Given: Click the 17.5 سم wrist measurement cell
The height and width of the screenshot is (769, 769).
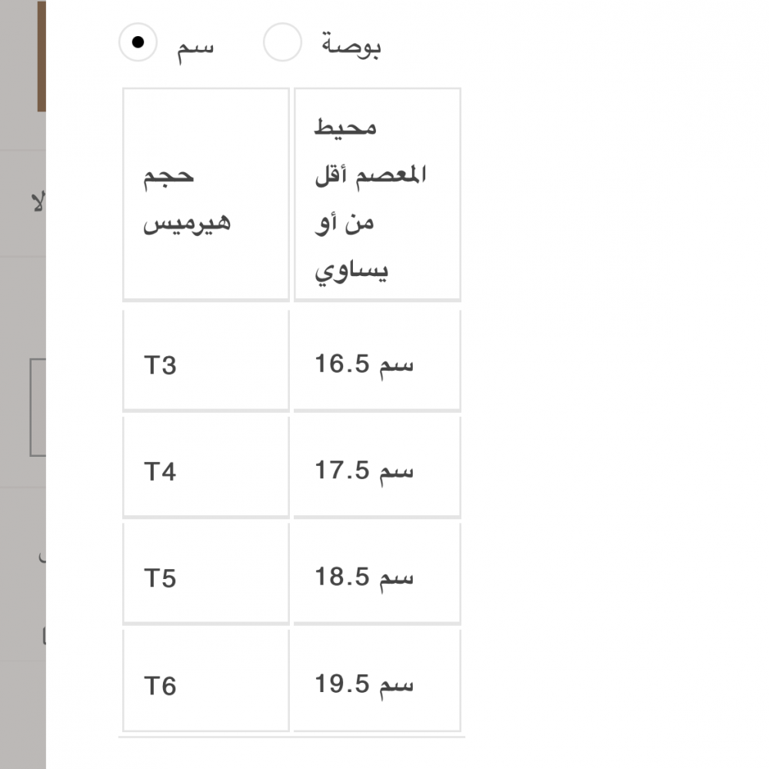Looking at the screenshot, I should click(x=377, y=468).
